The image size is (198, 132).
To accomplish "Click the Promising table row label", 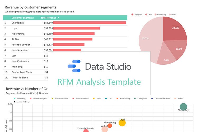I will [x=17, y=67].
